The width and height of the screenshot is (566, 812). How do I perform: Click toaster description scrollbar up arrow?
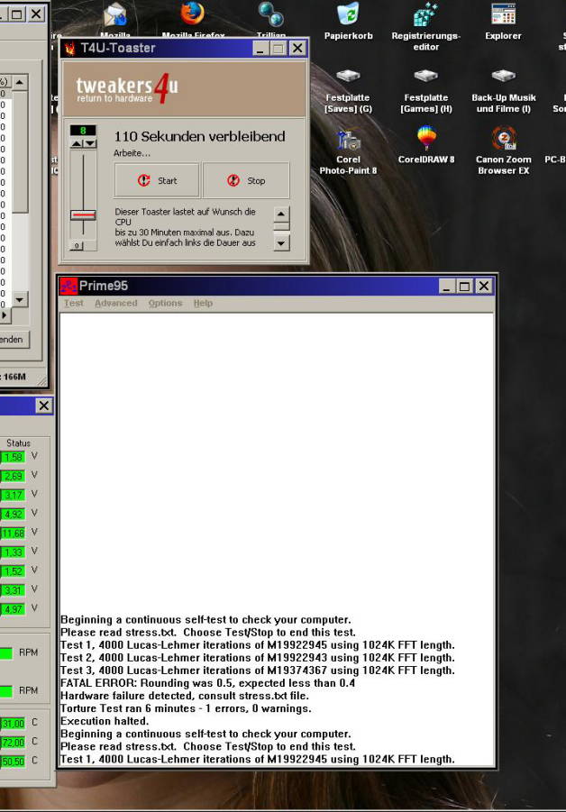click(281, 214)
